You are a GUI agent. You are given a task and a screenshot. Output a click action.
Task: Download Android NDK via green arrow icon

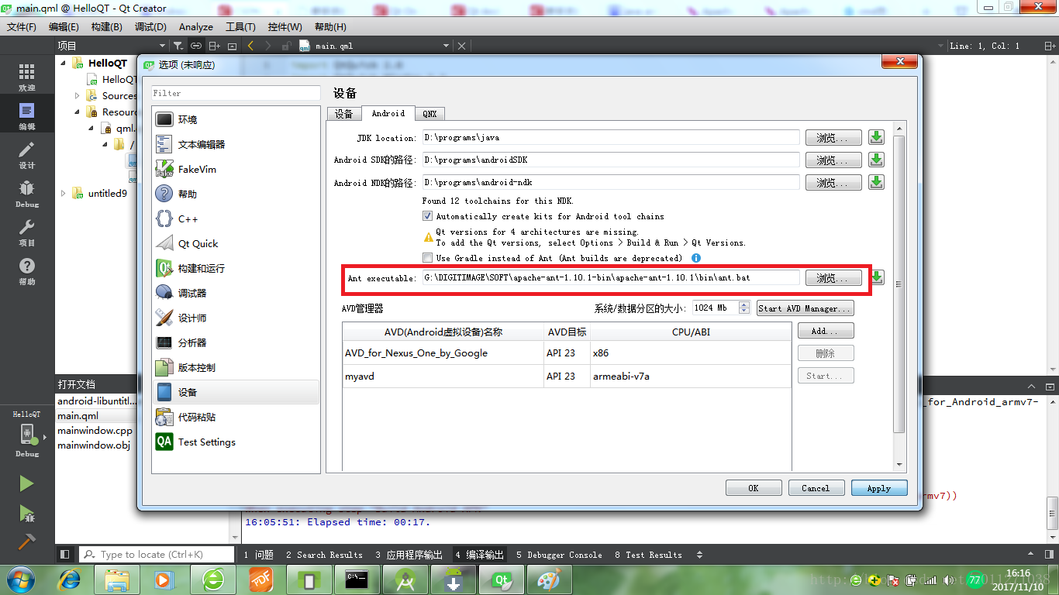876,183
